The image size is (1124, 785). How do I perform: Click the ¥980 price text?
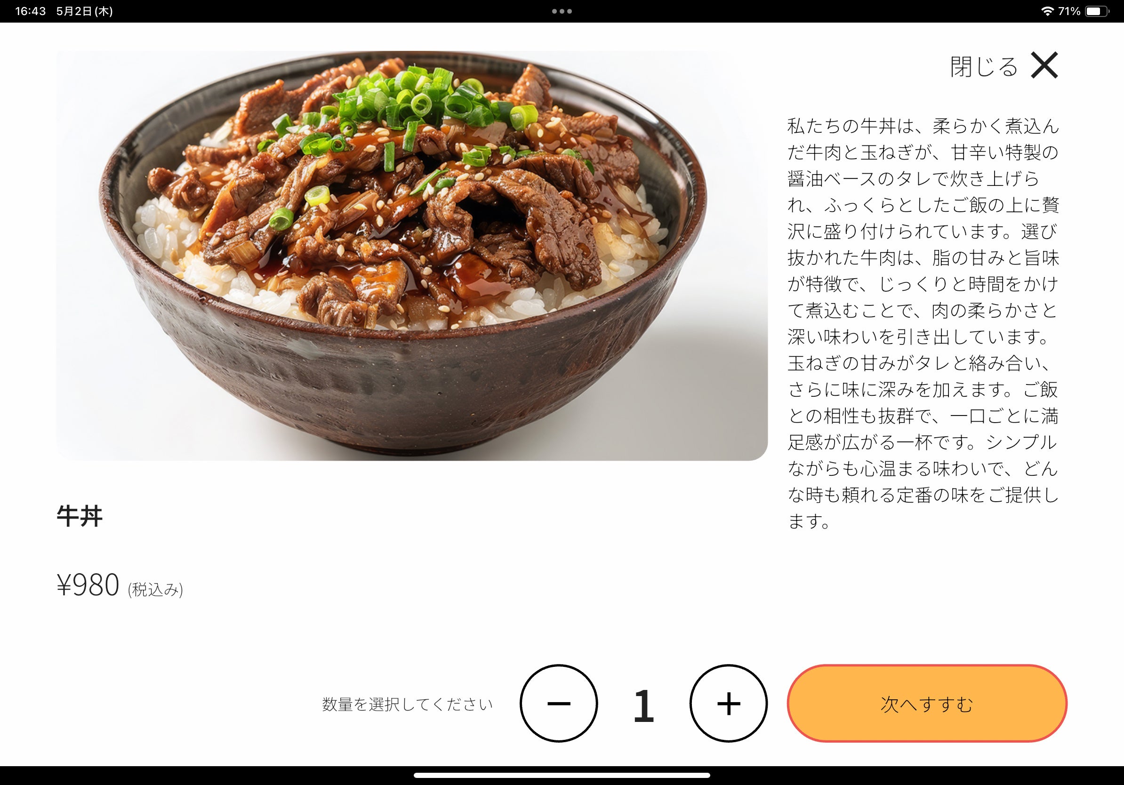[88, 585]
